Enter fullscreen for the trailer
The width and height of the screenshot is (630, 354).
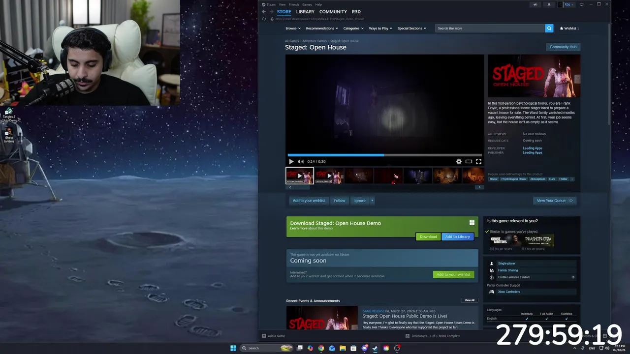478,161
